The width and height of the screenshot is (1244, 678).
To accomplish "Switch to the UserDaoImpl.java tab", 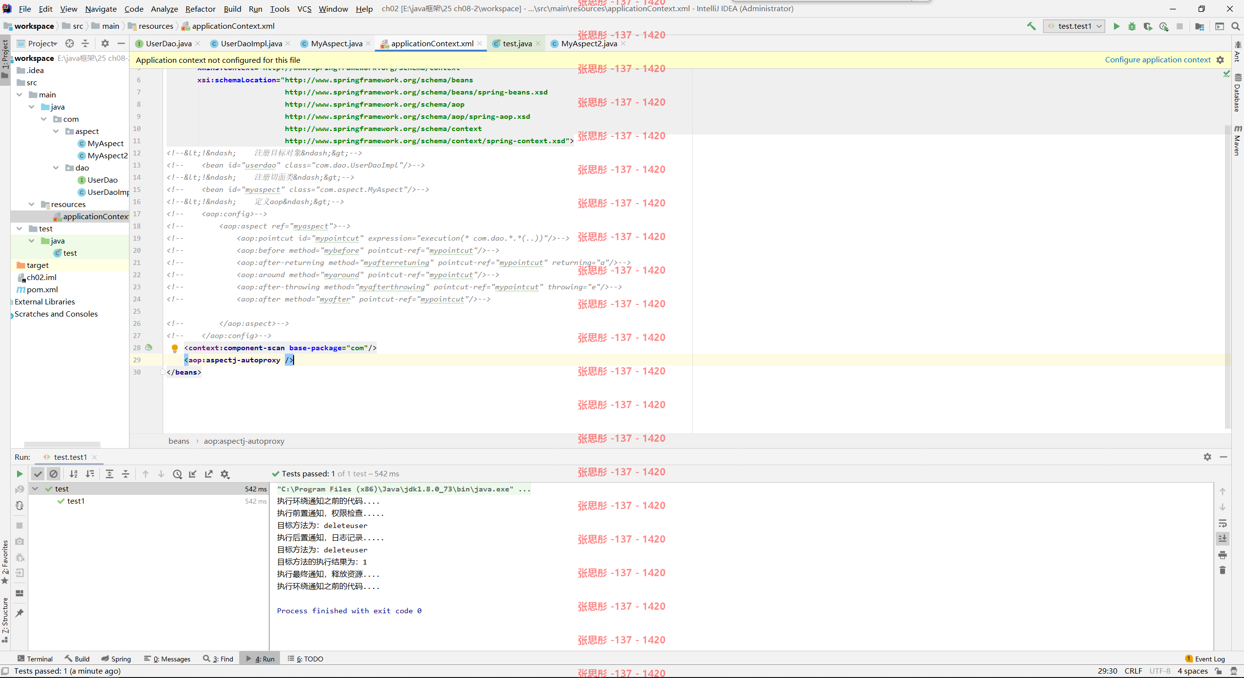I will point(251,43).
